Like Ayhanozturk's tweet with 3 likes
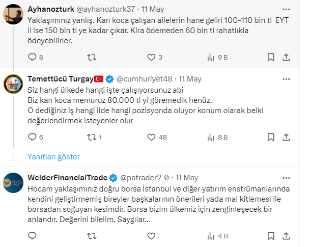This screenshot has height=247, width=311. click(x=151, y=58)
